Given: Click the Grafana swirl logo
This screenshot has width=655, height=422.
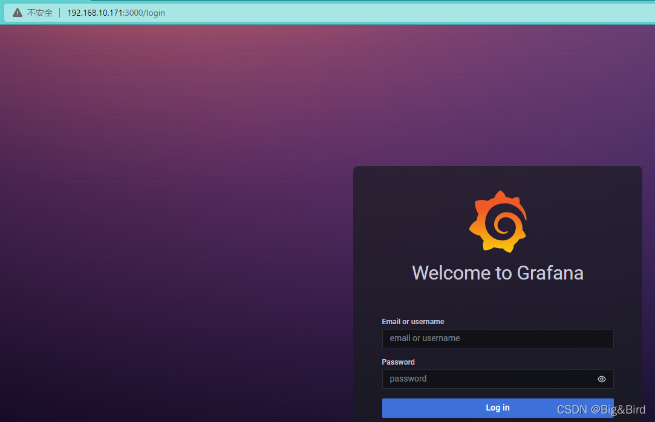Looking at the screenshot, I should pos(498,222).
